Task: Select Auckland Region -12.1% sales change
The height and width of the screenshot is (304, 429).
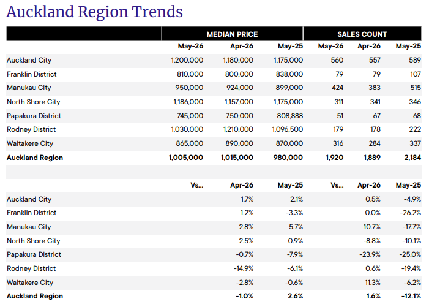Action: coord(411,296)
